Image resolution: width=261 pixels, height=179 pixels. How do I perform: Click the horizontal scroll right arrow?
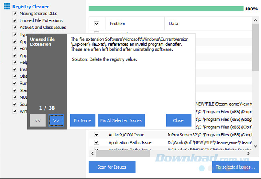[x=249, y=153]
